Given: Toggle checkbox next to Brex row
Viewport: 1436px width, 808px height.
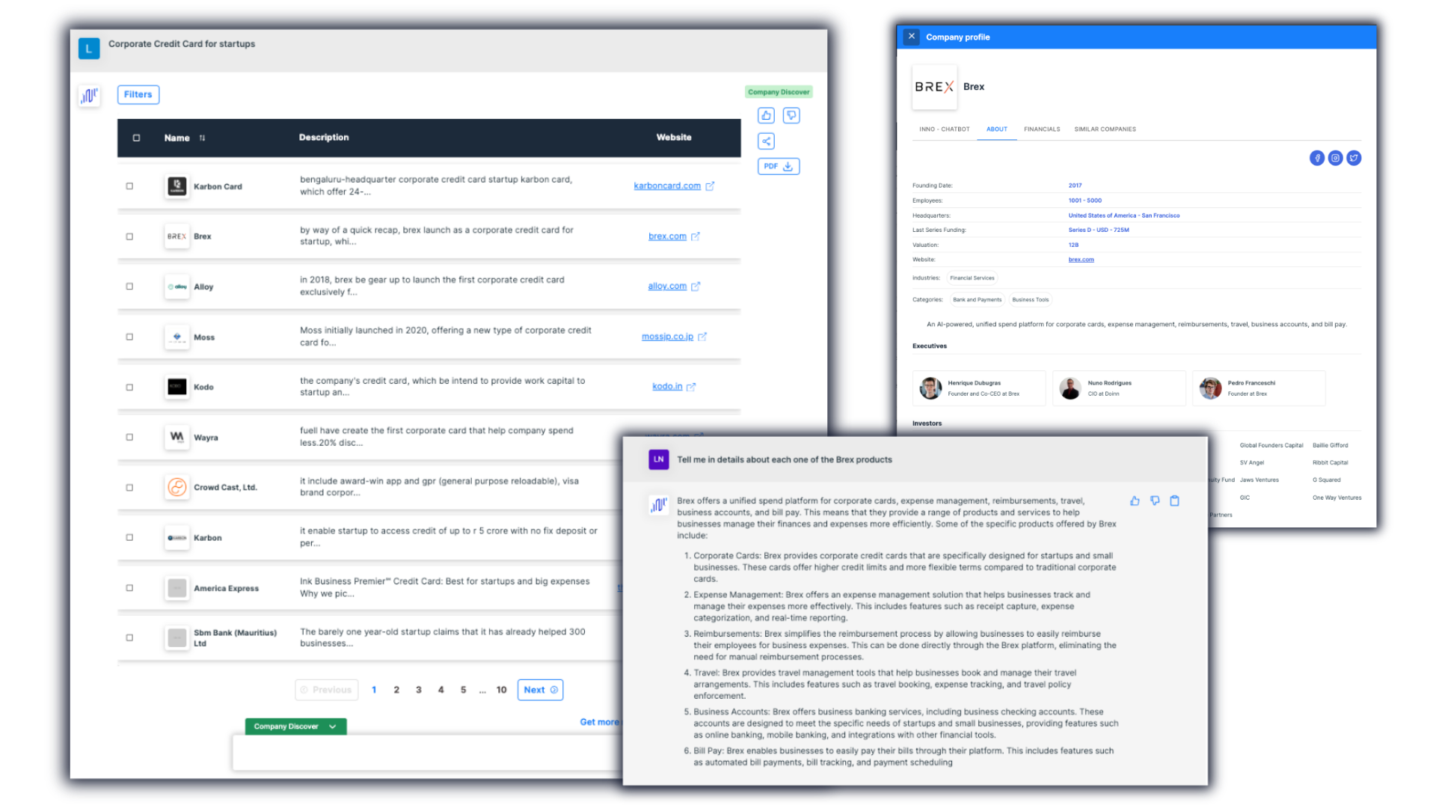Looking at the screenshot, I should 130,236.
